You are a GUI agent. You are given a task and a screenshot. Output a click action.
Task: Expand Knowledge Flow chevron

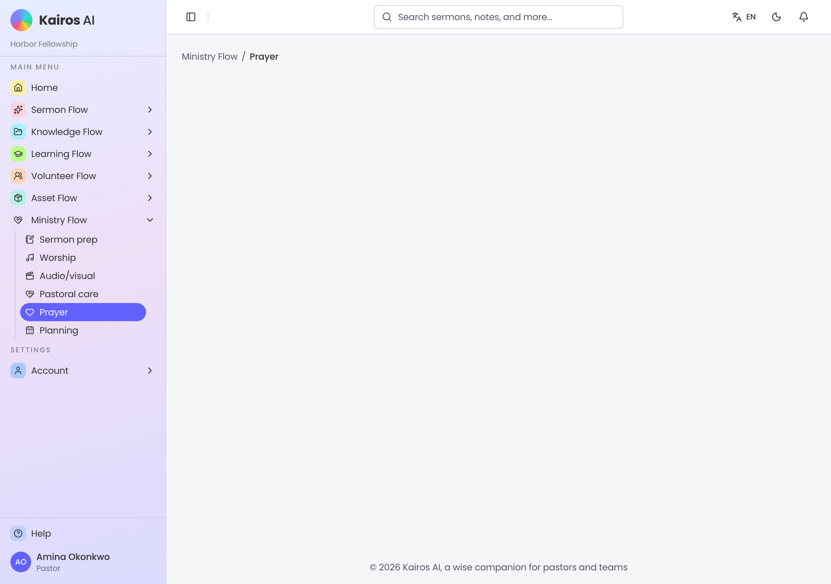tap(150, 132)
